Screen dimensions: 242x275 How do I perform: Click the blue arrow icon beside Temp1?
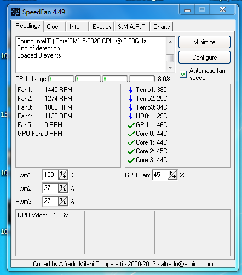coord(131,90)
